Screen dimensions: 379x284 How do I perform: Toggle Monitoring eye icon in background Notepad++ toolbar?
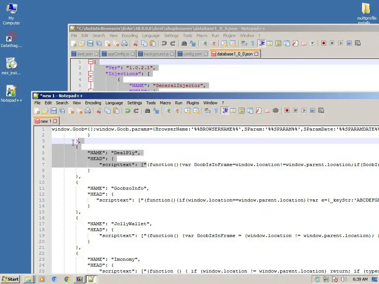[x=312, y=44]
